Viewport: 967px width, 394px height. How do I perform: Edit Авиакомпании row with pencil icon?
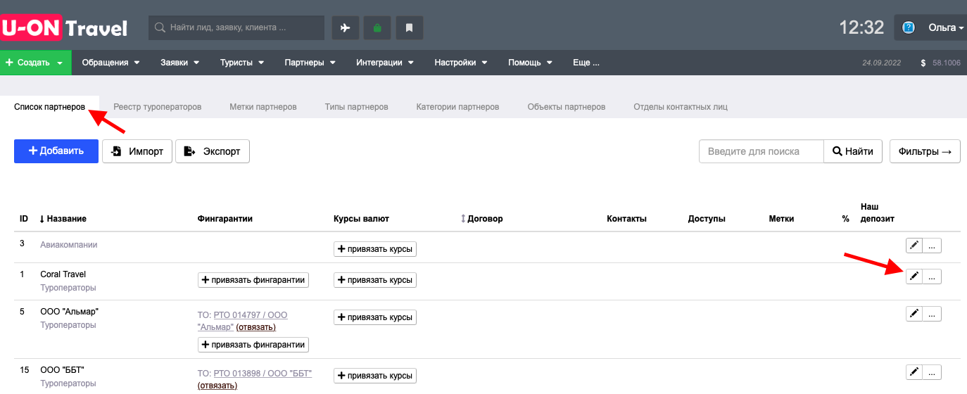[x=914, y=246]
